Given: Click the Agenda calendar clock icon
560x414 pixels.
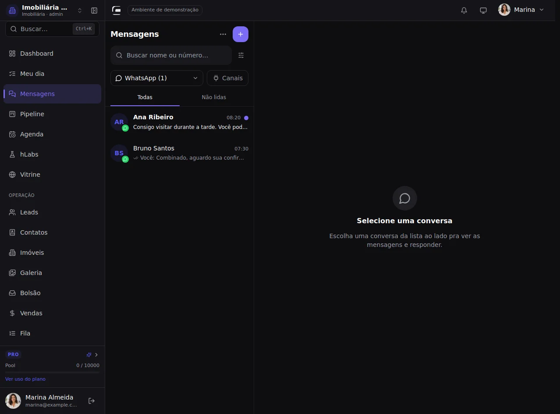Looking at the screenshot, I should [12, 134].
